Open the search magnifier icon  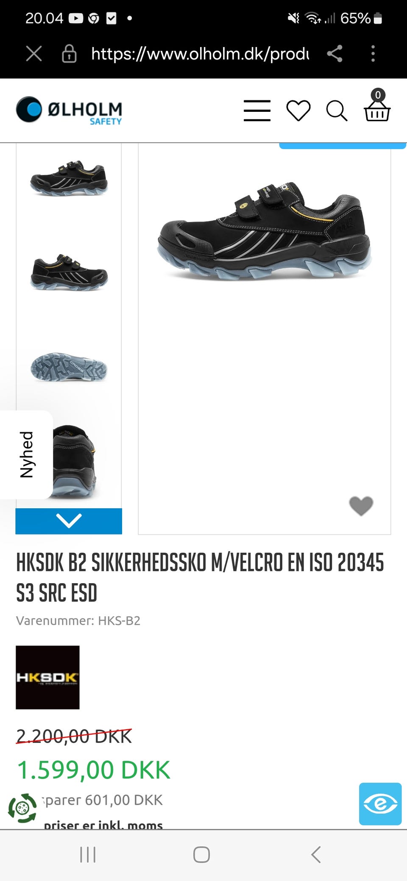pyautogui.click(x=337, y=111)
